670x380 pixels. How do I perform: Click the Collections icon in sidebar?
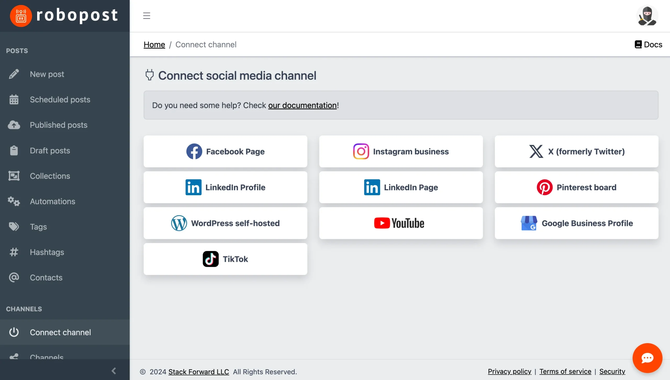[x=14, y=176]
